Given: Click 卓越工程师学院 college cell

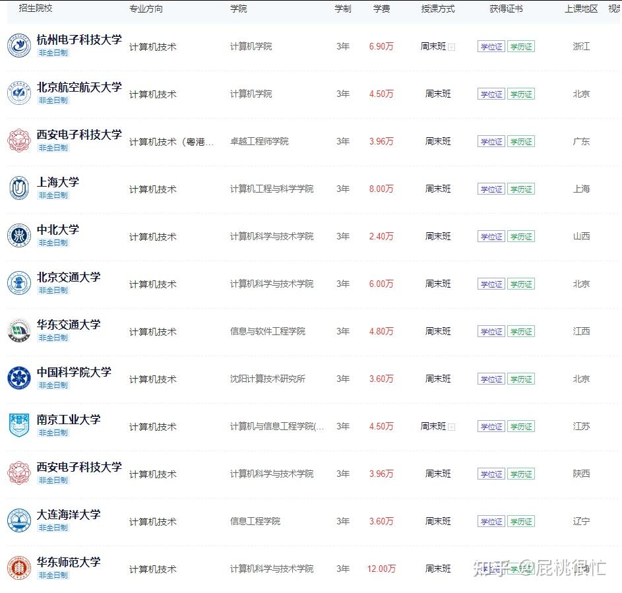Looking at the screenshot, I should click(259, 141).
